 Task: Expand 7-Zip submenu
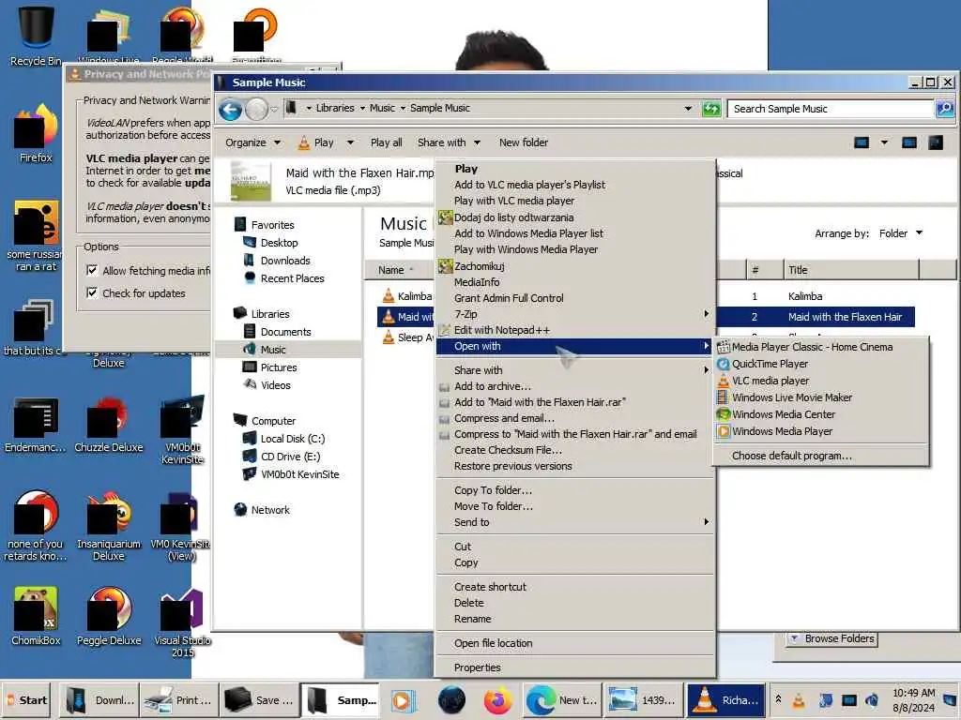tap(575, 314)
